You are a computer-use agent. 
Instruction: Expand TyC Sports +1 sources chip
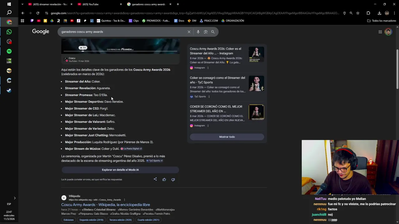coord(154,161)
